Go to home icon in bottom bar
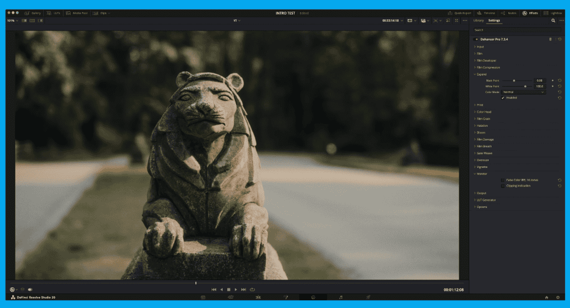Viewport: 570px width, 308px height. pos(547,298)
